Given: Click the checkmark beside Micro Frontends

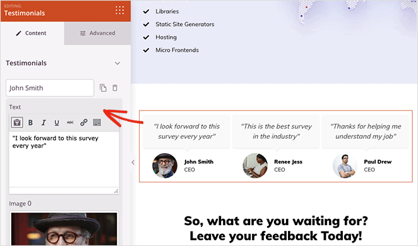Looking at the screenshot, I should [x=146, y=50].
